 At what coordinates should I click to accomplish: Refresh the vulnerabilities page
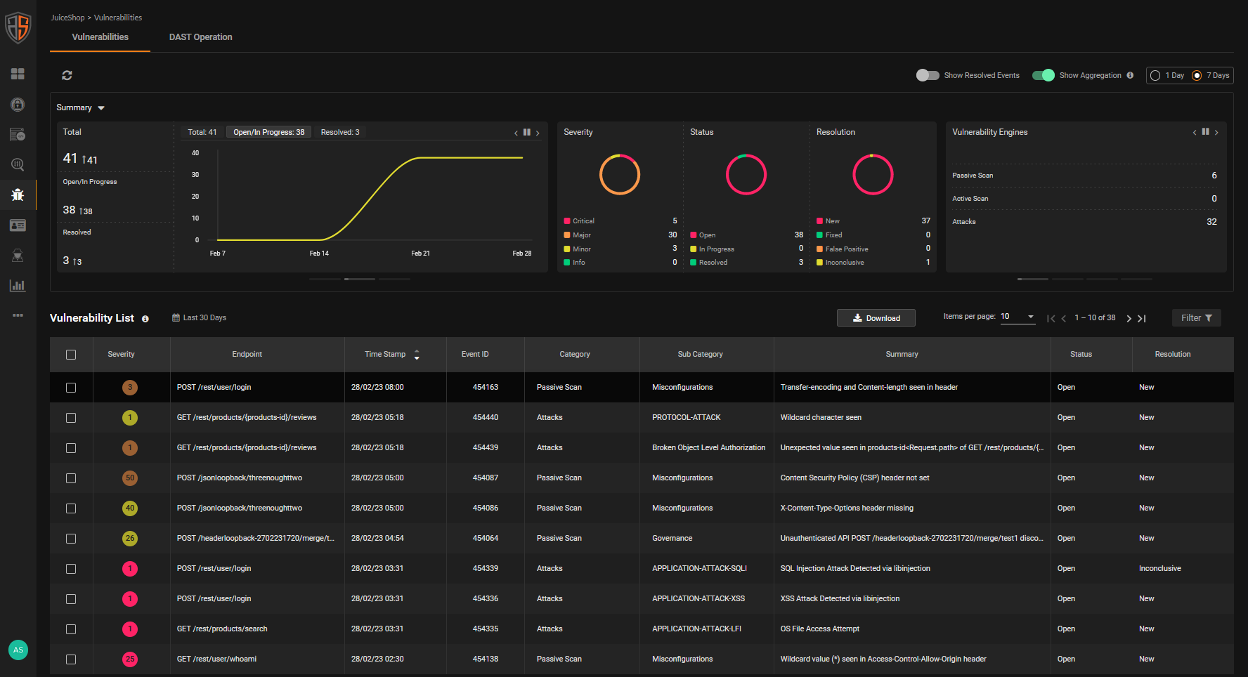[67, 75]
